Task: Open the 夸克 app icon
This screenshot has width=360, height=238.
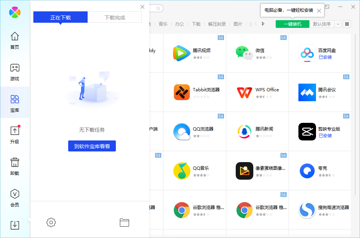Action: pos(307,171)
